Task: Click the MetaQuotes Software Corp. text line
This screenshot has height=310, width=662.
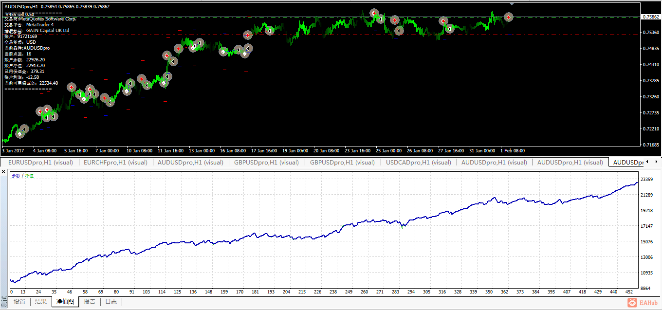Action: [x=40, y=18]
